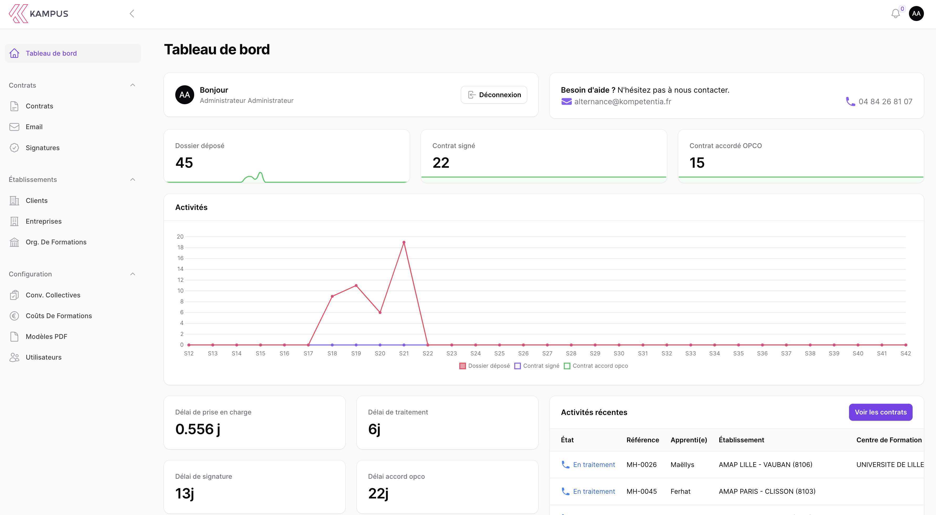Open Coûts De Formations via euro icon
936x515 pixels.
pyautogui.click(x=14, y=316)
